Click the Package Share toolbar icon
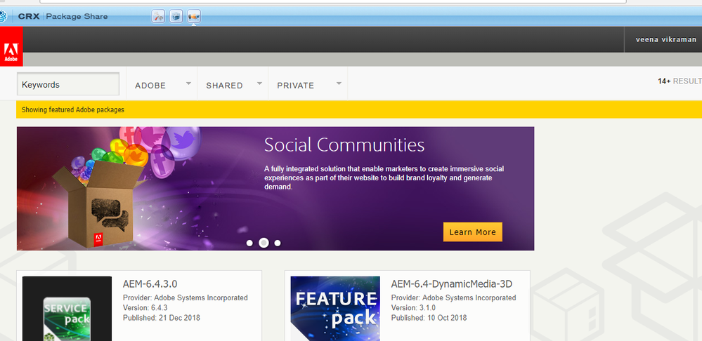This screenshot has height=341, width=702. point(194,16)
